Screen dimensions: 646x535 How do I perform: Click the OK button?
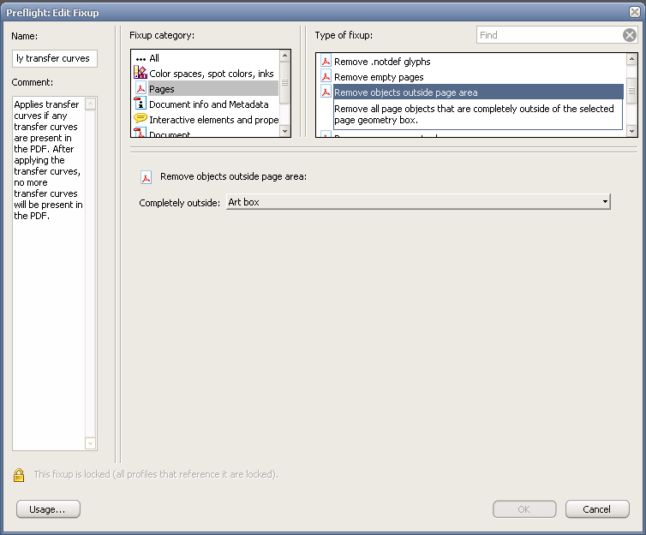(x=524, y=509)
